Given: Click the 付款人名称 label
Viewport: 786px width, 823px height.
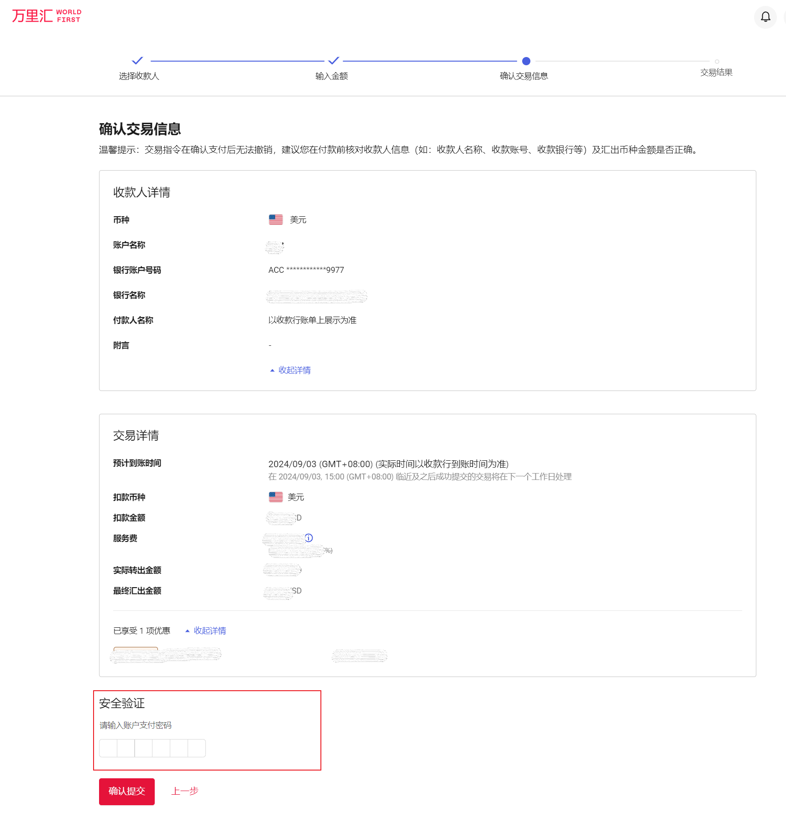Looking at the screenshot, I should [x=133, y=320].
